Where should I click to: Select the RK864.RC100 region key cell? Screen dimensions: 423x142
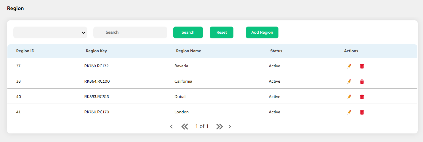tap(97, 81)
